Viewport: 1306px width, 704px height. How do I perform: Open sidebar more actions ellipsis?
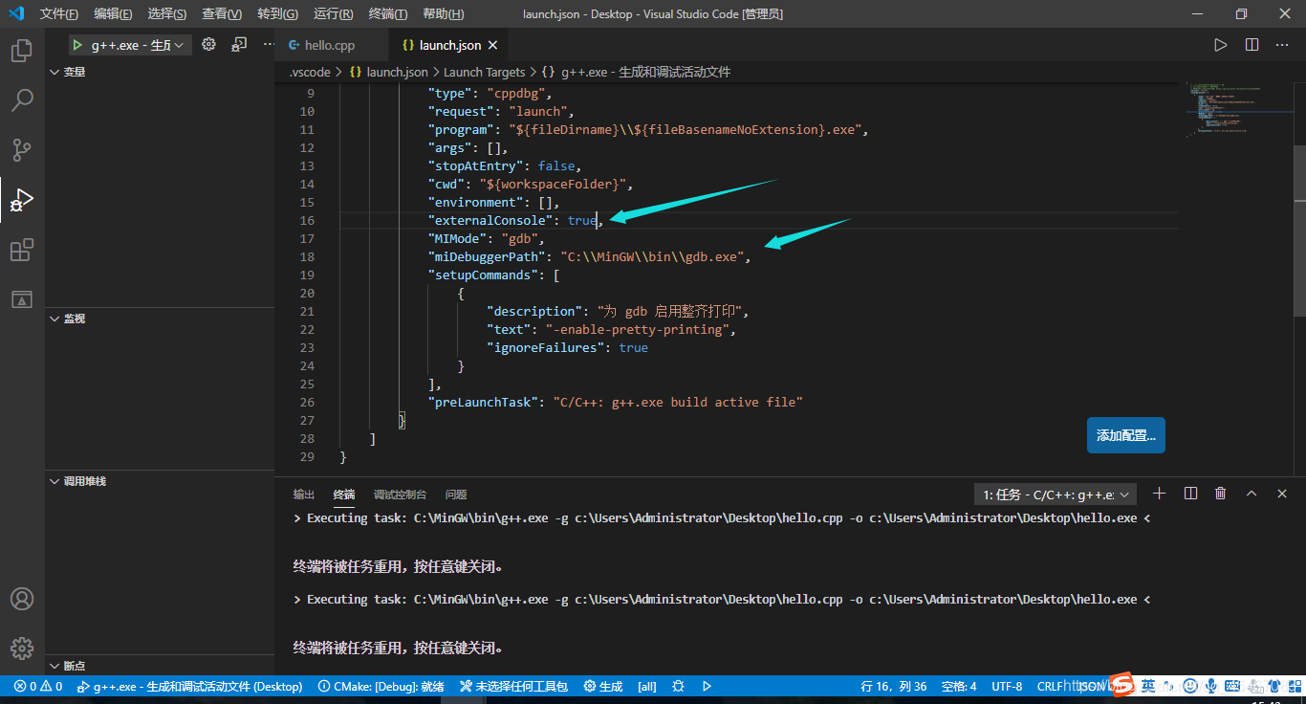(x=268, y=45)
